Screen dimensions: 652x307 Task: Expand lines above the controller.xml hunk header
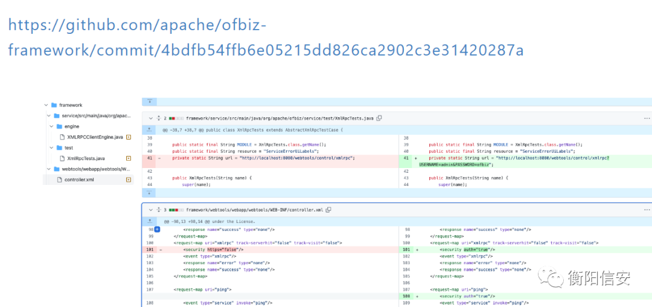[150, 221]
